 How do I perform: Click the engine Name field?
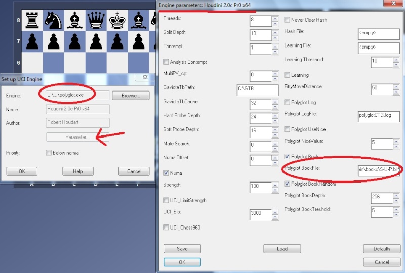pyautogui.click(x=78, y=109)
